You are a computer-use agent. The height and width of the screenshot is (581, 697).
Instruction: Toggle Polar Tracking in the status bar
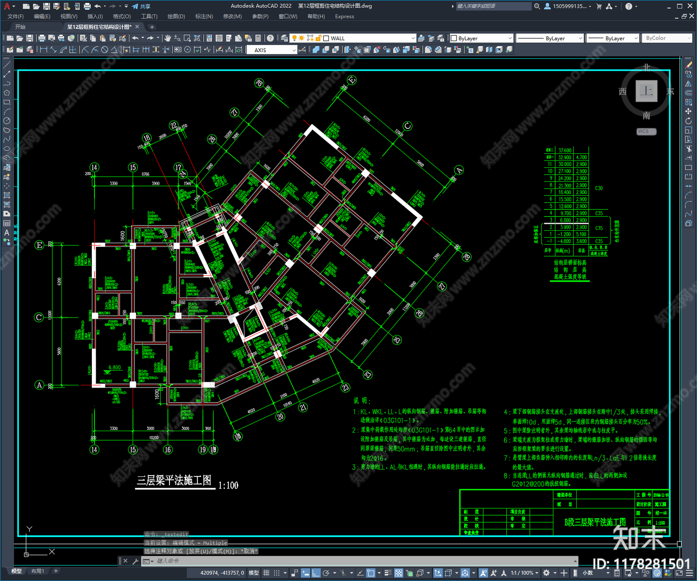326,573
